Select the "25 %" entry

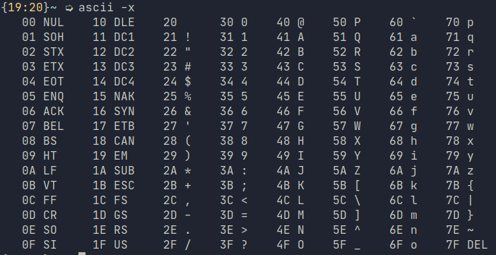177,97
